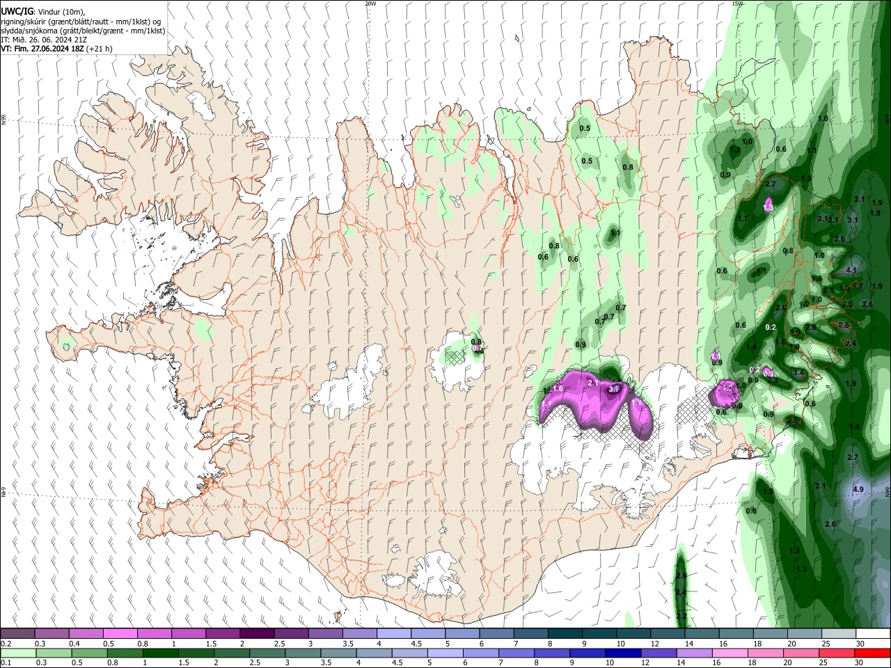Image resolution: width=891 pixels, height=668 pixels.
Task: Select the 3.4 precipitation value on the map
Action: coord(798,373)
